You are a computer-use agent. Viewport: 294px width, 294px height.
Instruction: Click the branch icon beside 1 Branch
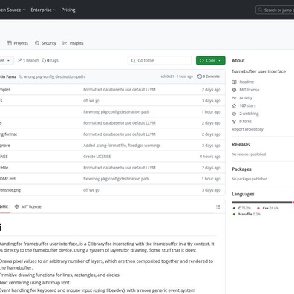[x=20, y=60]
